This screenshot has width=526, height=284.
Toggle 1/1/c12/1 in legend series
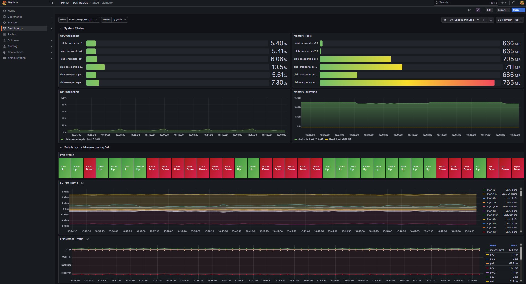(492, 215)
